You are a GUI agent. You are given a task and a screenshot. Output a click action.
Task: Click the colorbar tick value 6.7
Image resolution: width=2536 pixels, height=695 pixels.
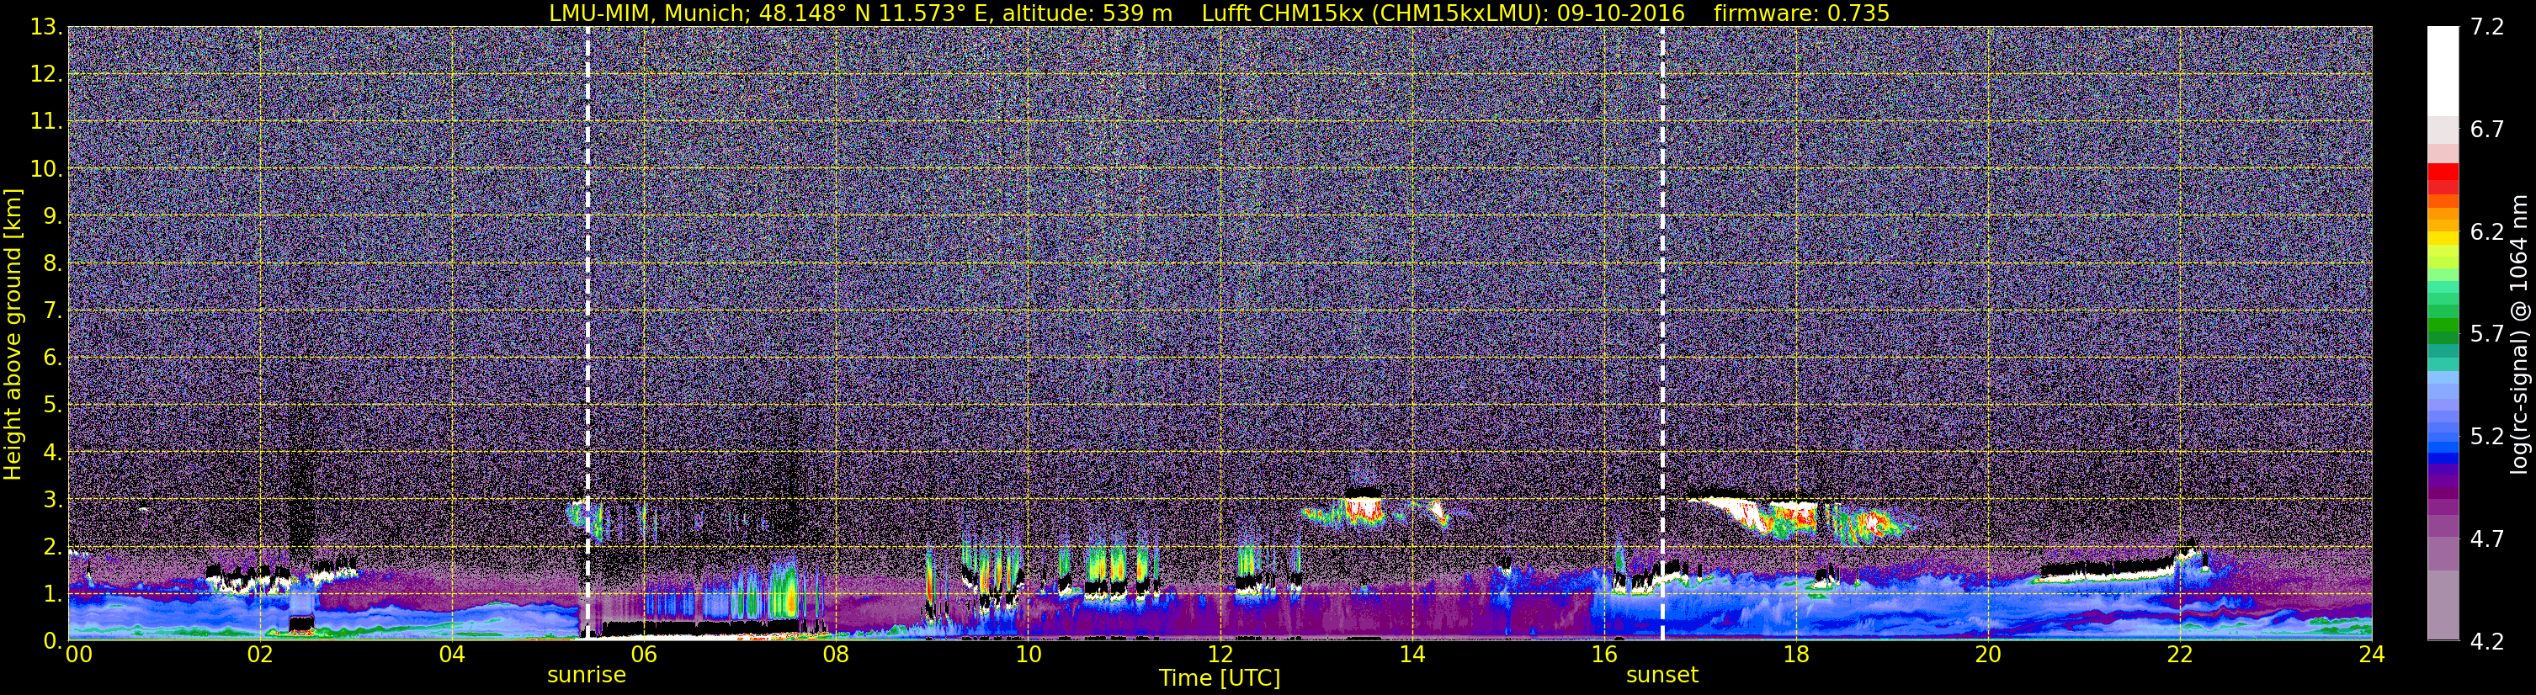2487,129
